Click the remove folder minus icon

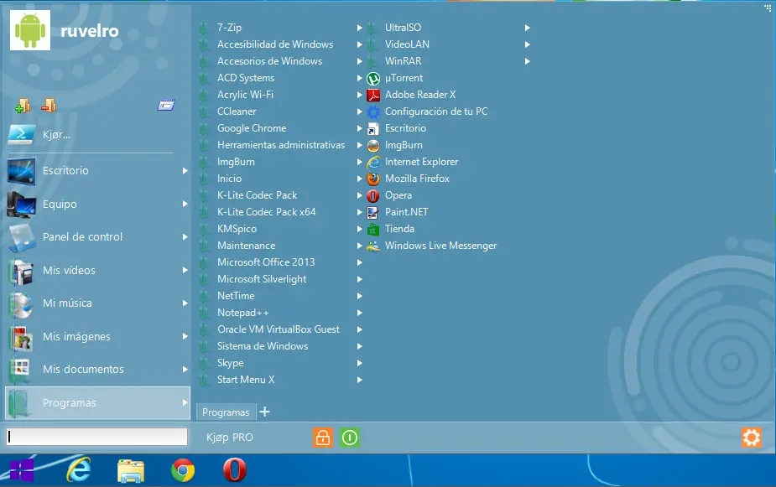[x=49, y=106]
